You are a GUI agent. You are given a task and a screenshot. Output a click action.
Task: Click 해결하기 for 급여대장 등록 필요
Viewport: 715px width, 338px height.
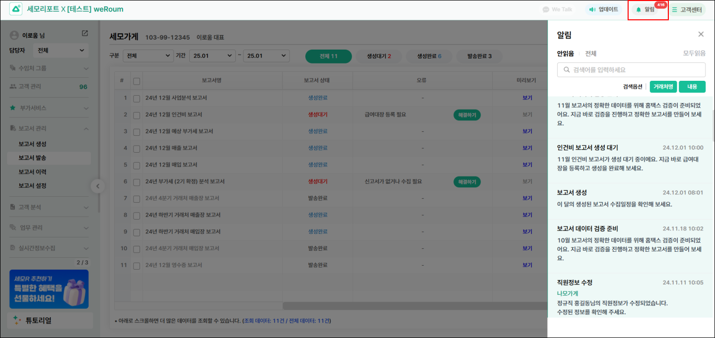click(467, 115)
